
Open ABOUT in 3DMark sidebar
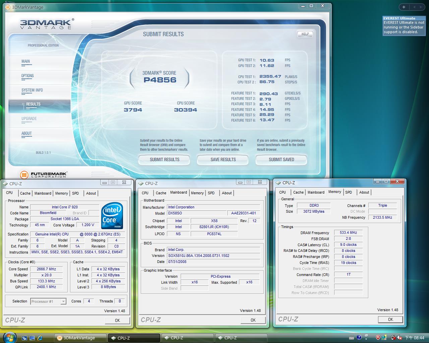click(x=26, y=133)
